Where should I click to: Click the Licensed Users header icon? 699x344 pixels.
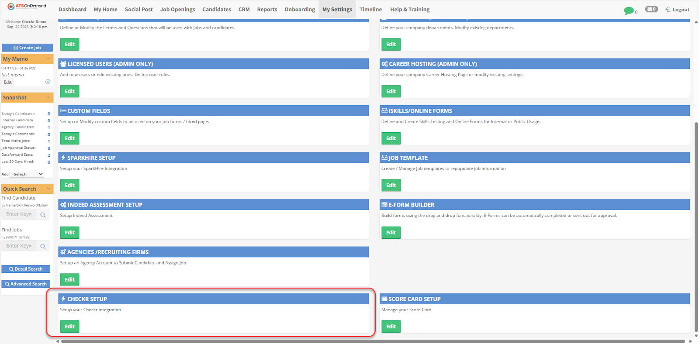pyautogui.click(x=63, y=64)
